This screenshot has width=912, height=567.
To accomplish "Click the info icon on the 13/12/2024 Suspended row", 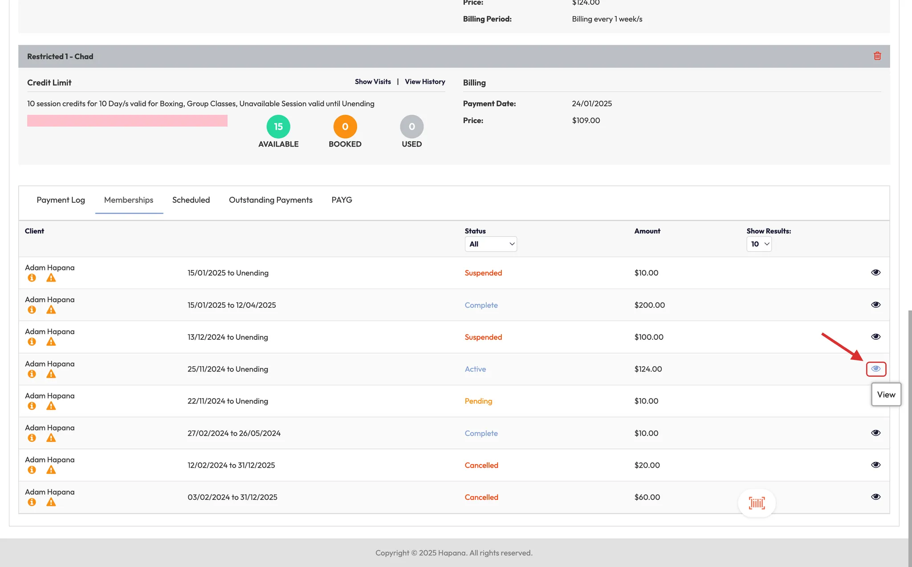I will pos(32,342).
